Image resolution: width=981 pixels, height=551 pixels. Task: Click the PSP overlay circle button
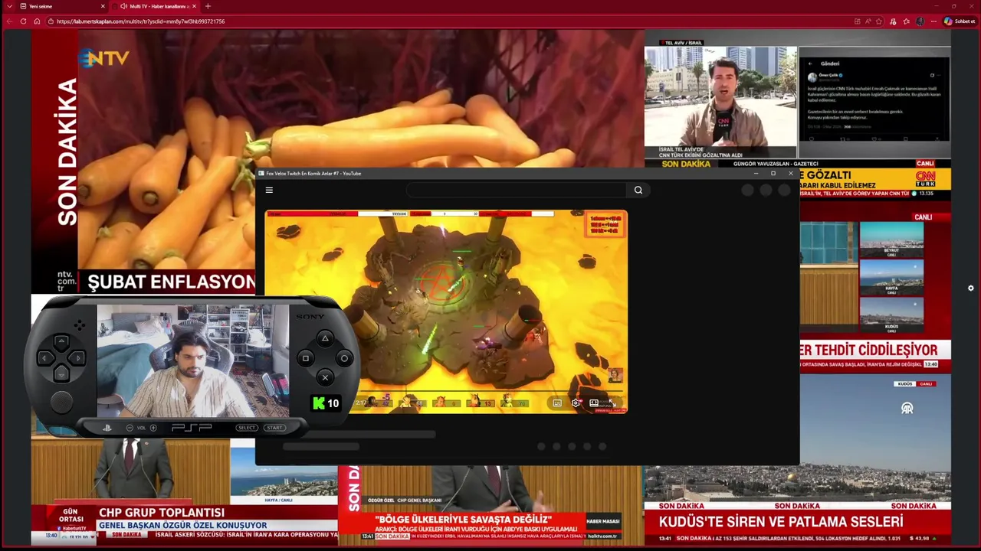[344, 358]
